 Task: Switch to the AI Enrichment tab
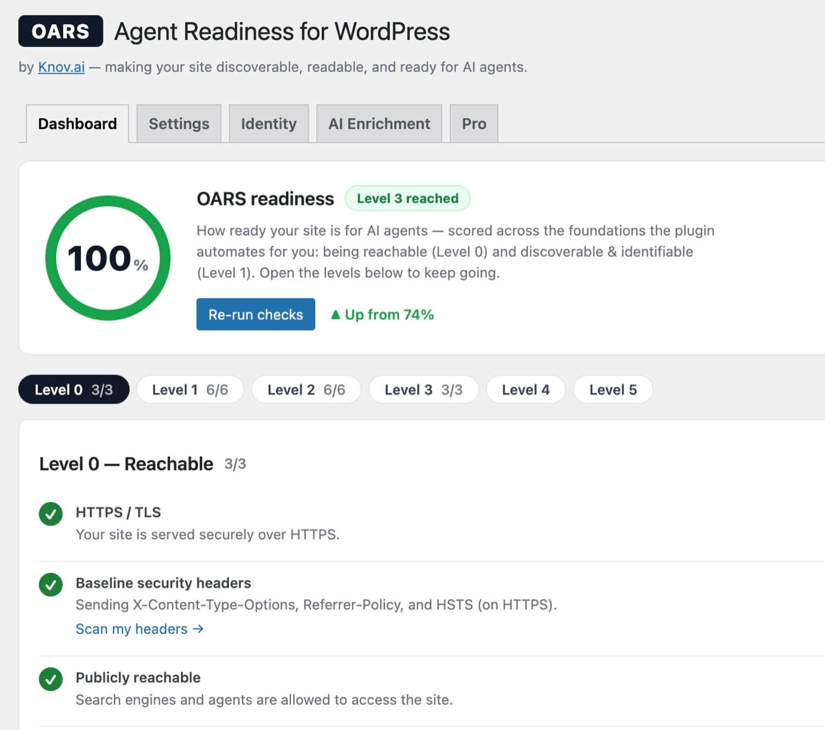click(x=379, y=124)
